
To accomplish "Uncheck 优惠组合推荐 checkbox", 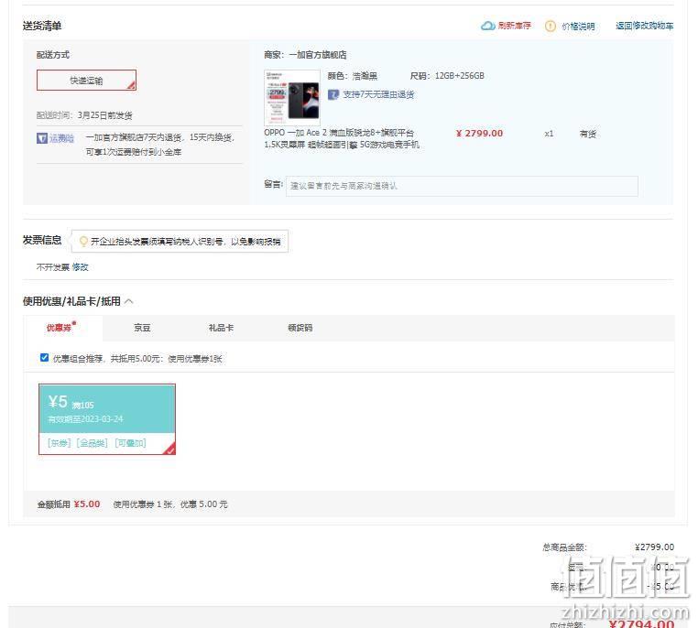I will point(44,358).
